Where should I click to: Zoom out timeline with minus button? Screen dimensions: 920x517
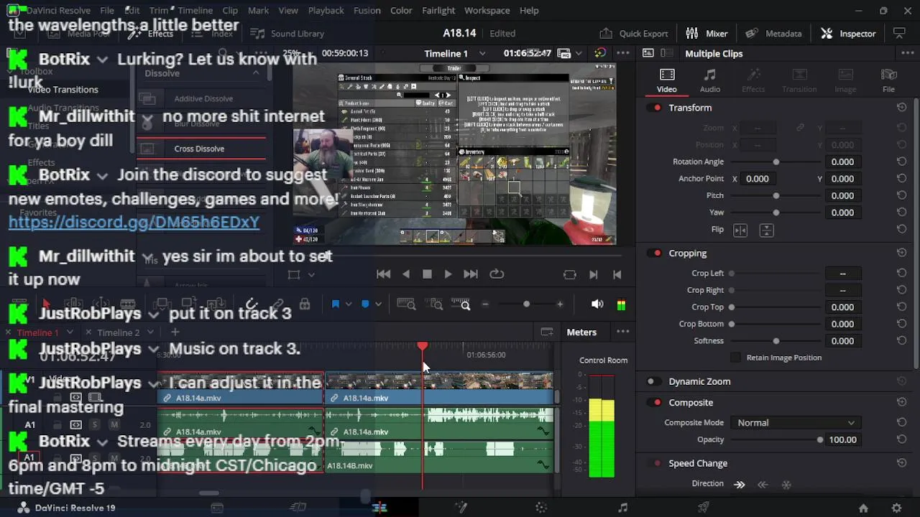[x=485, y=304]
